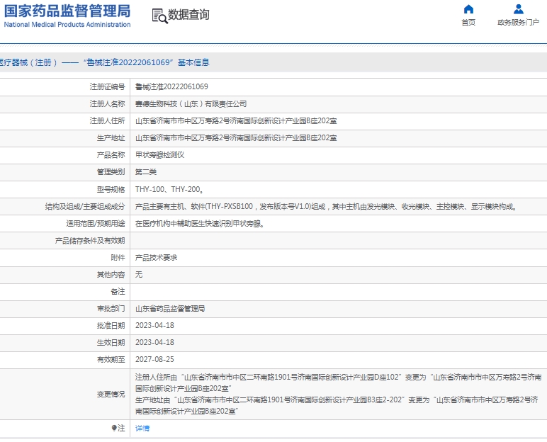Click the 适用范围/预期用途 label
Viewport: 547px width, 442px height.
coord(95,224)
